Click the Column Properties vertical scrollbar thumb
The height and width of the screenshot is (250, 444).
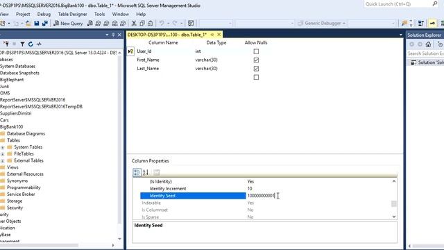click(394, 203)
